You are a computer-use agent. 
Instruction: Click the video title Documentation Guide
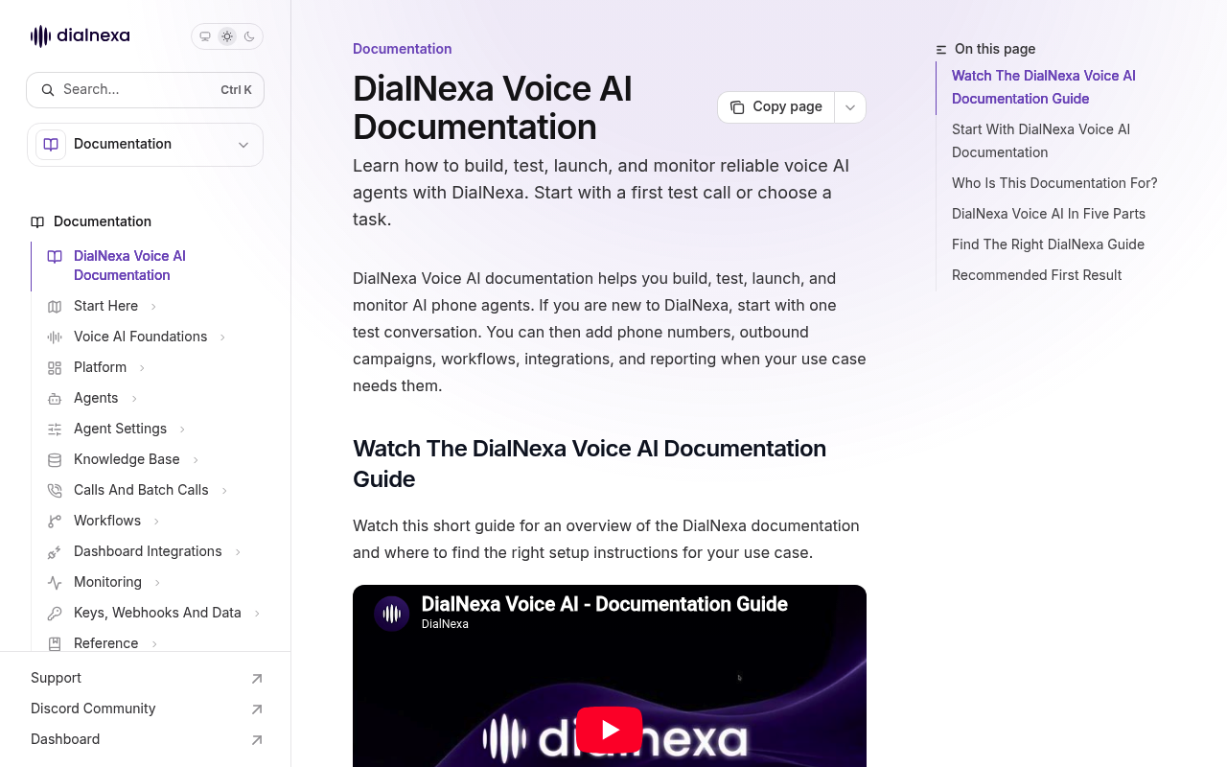pos(605,604)
